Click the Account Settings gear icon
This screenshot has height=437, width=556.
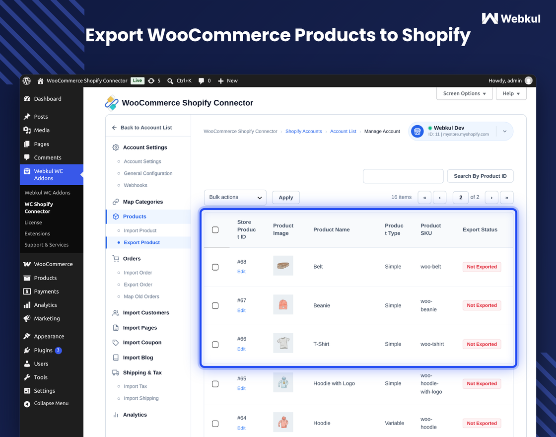pyautogui.click(x=116, y=147)
